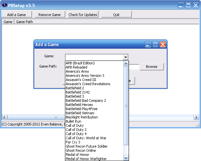
Task: Quit the PBSetup application
Action: (117, 14)
